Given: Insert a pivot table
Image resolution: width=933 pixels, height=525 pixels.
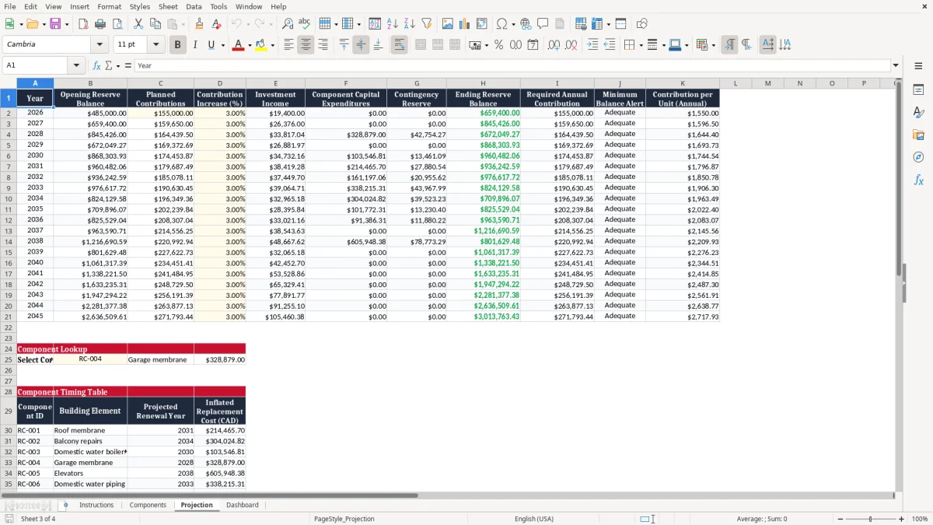Looking at the screenshot, I should click(x=481, y=24).
